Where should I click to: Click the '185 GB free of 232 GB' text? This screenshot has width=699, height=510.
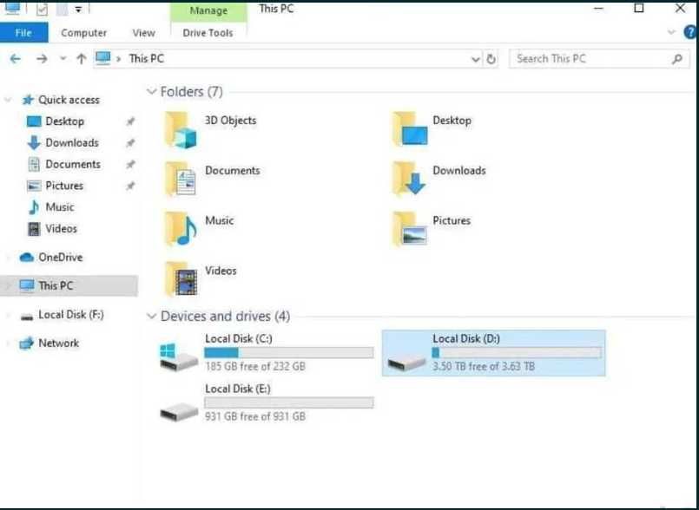[x=255, y=367]
